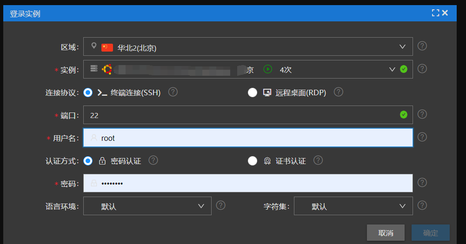Open the 语言环境 dropdown set to 默认
The width and height of the screenshot is (466, 244).
coord(147,206)
